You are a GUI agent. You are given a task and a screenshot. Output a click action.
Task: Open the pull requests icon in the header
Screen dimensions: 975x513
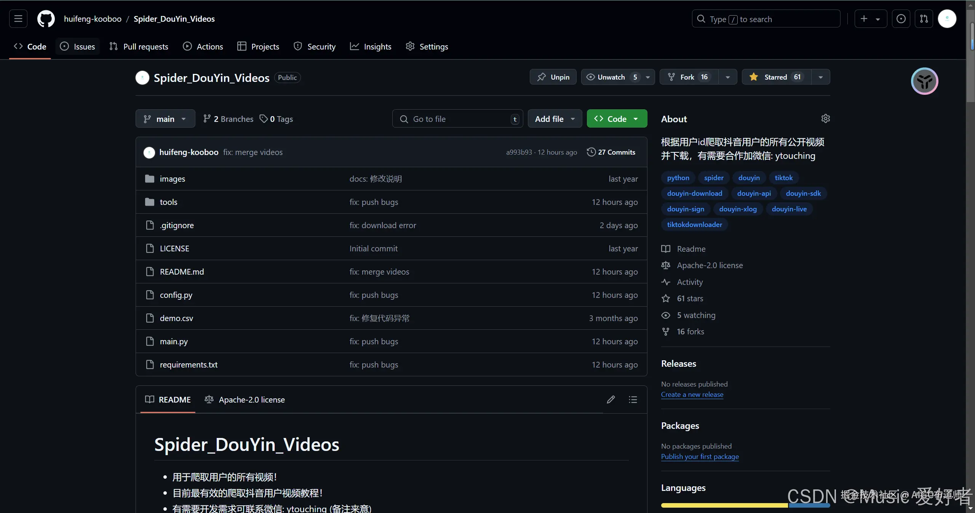tap(924, 19)
